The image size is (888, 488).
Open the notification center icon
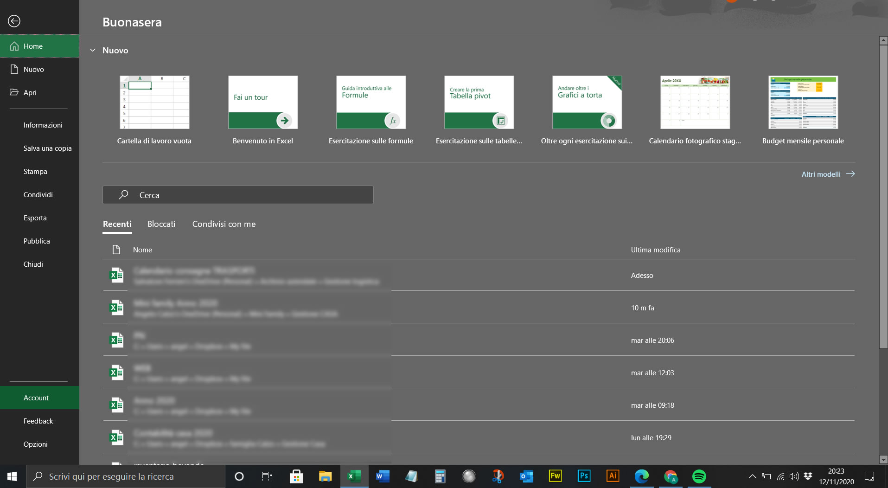869,476
